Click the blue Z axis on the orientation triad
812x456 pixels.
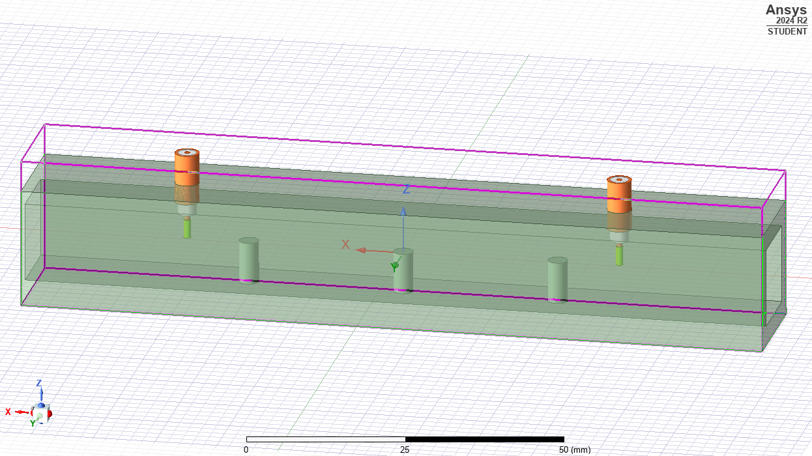pyautogui.click(x=40, y=395)
